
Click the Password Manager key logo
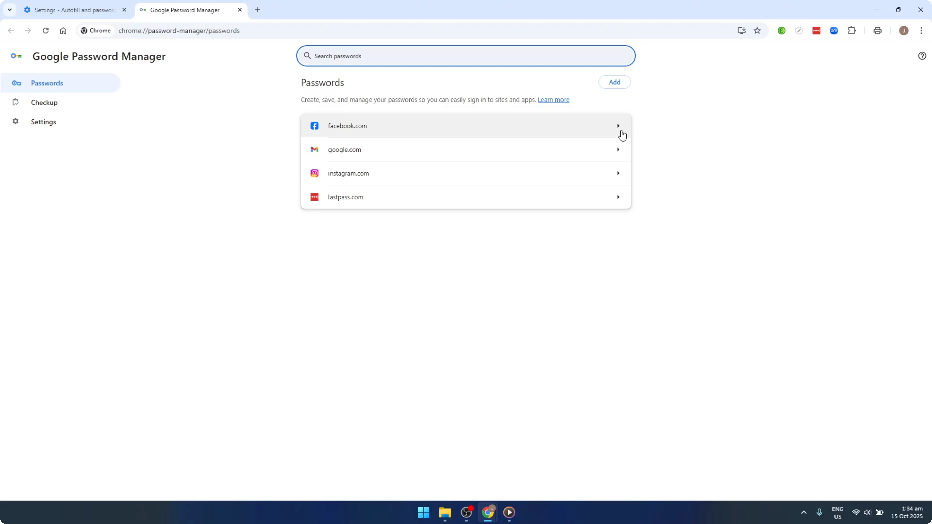[16, 56]
